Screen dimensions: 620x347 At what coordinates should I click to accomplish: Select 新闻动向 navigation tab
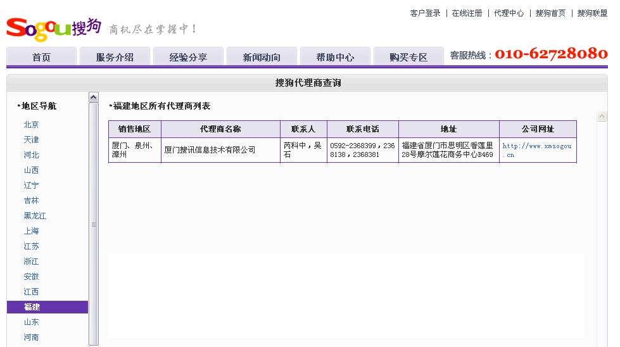coord(262,57)
